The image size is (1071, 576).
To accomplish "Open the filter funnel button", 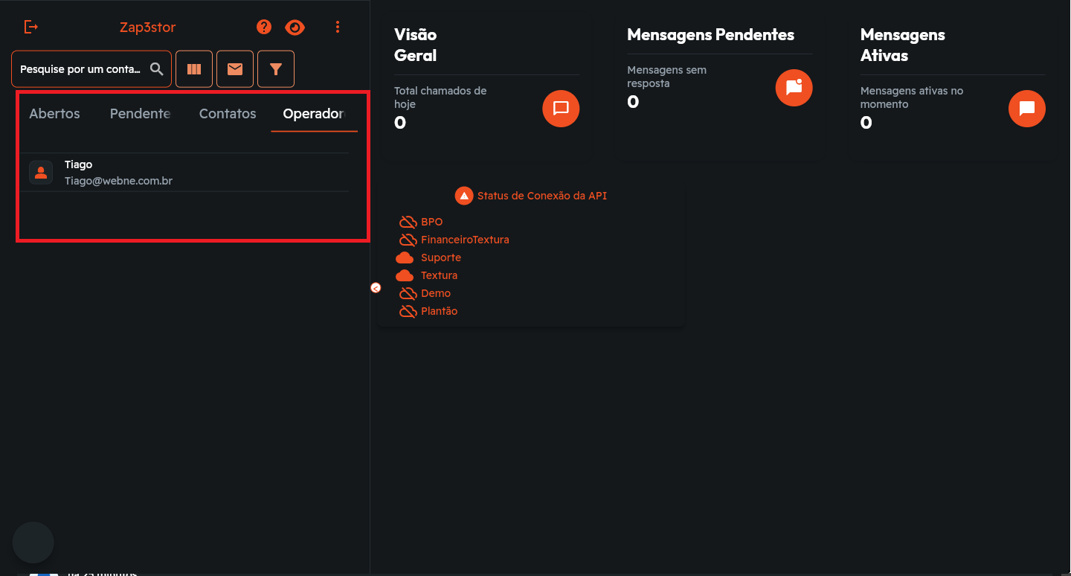I will pos(276,69).
